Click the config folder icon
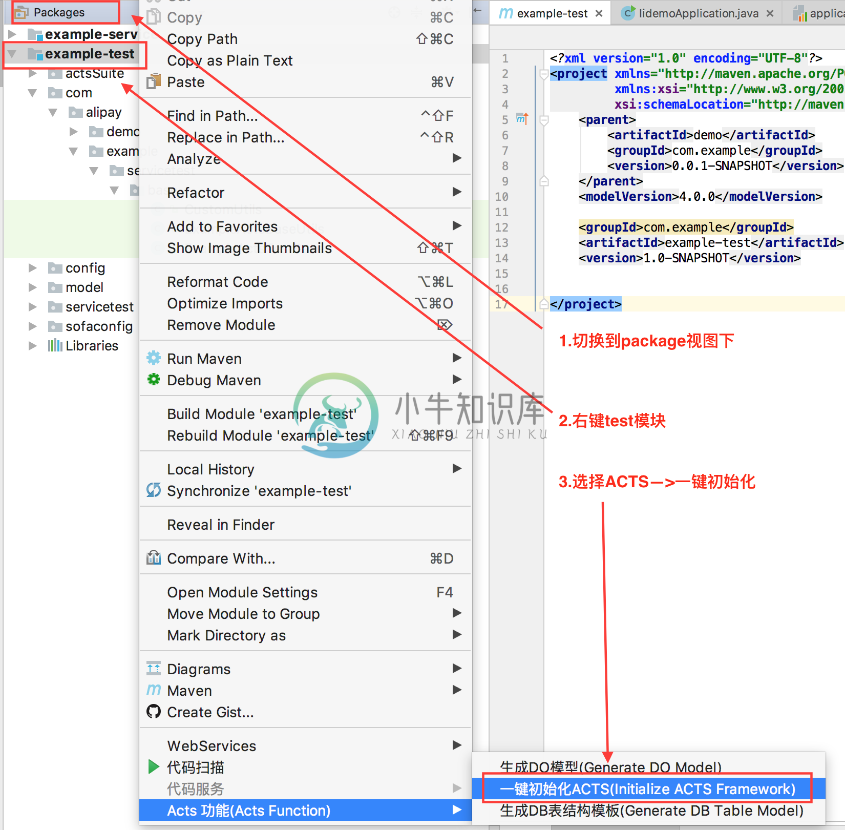The height and width of the screenshot is (830, 845). (x=55, y=267)
